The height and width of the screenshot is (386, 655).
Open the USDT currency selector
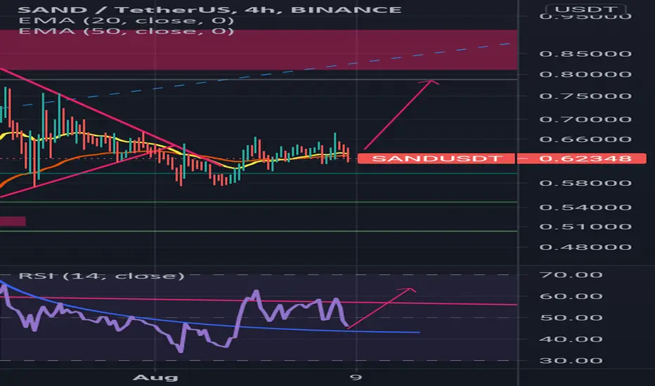(585, 8)
